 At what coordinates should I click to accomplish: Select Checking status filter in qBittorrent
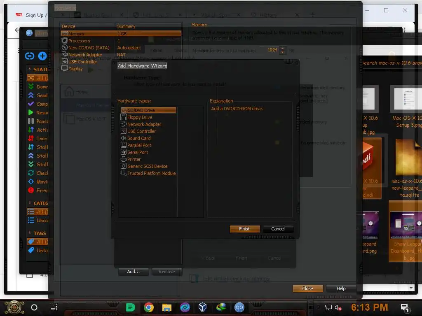38,173
